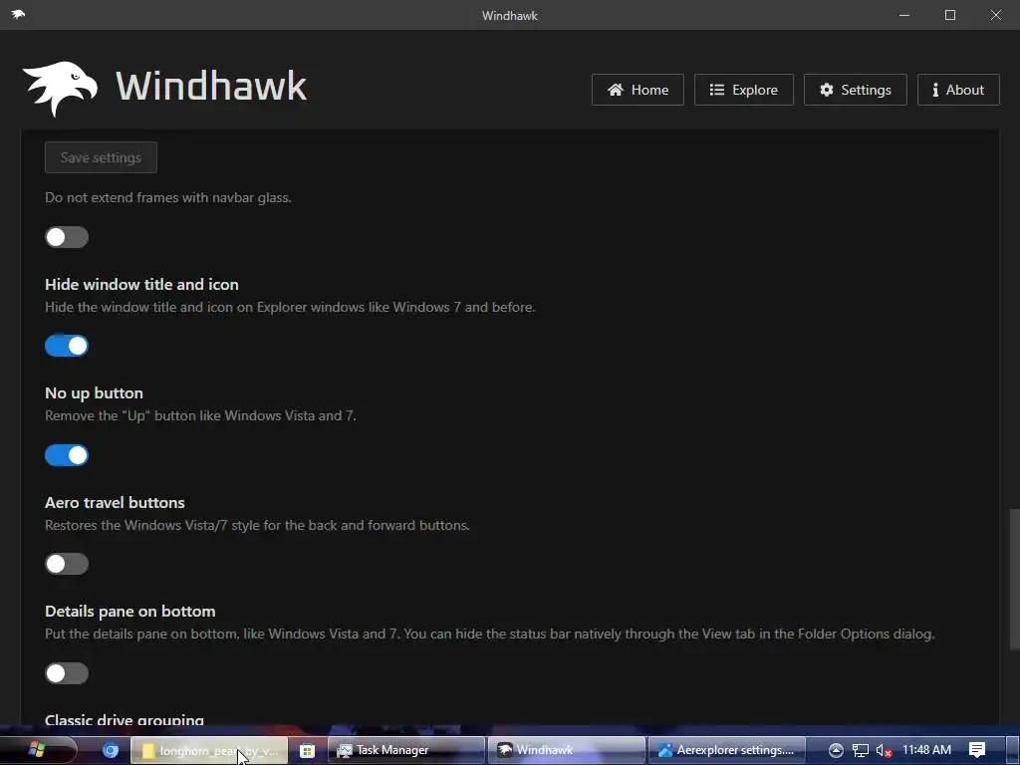This screenshot has height=765, width=1020.
Task: Open the Windows Start orb
Action: [x=37, y=749]
